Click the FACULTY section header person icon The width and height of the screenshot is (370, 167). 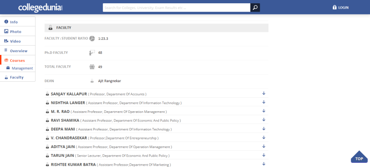coord(51,27)
